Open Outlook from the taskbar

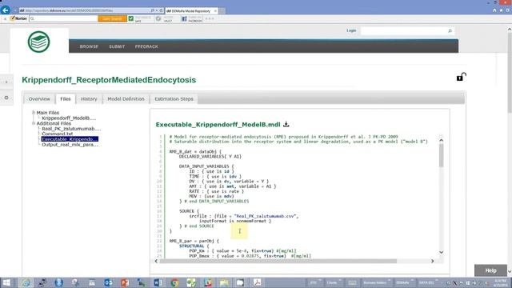108,282
